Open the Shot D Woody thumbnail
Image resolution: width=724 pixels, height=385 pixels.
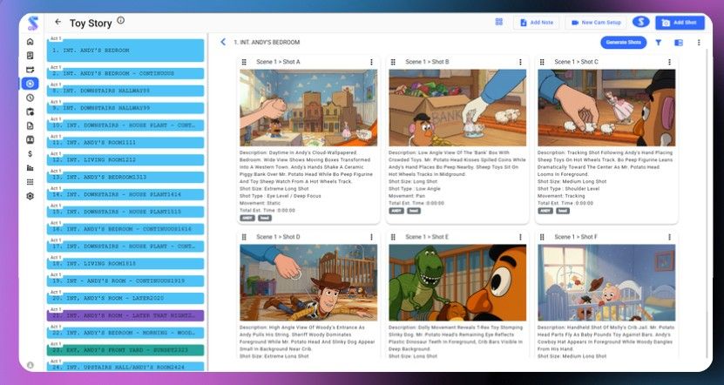(x=308, y=282)
